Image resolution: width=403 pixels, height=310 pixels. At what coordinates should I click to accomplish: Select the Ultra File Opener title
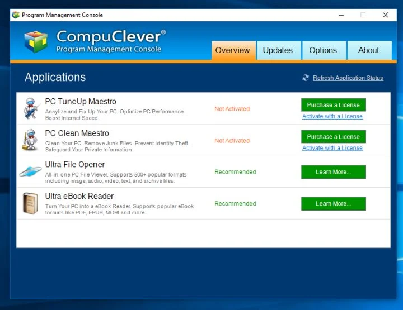(75, 165)
